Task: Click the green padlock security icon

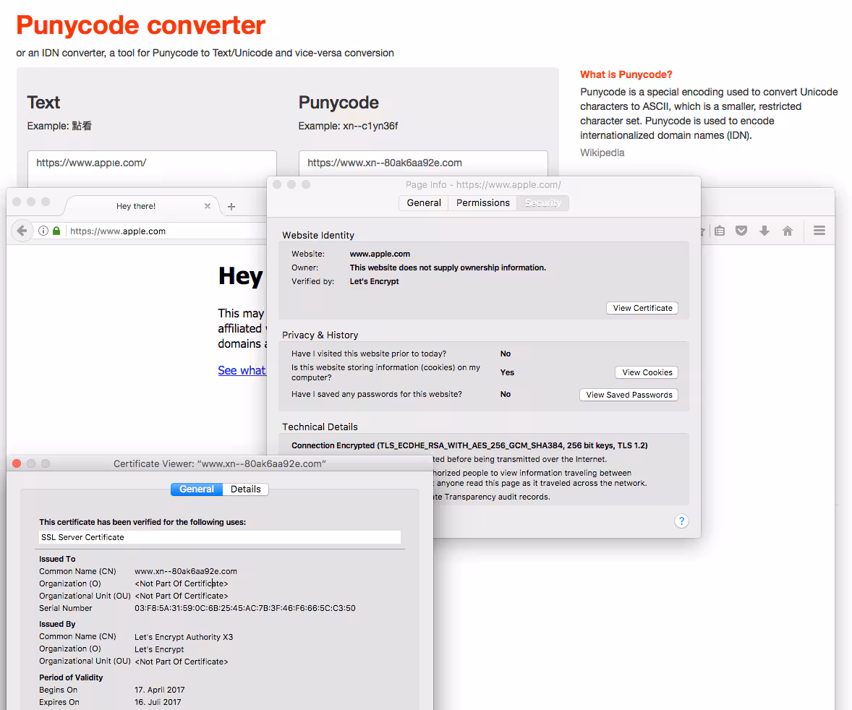Action: pyautogui.click(x=56, y=231)
